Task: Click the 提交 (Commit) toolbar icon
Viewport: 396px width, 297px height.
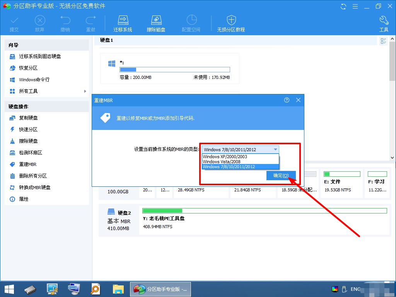Action: (14, 24)
